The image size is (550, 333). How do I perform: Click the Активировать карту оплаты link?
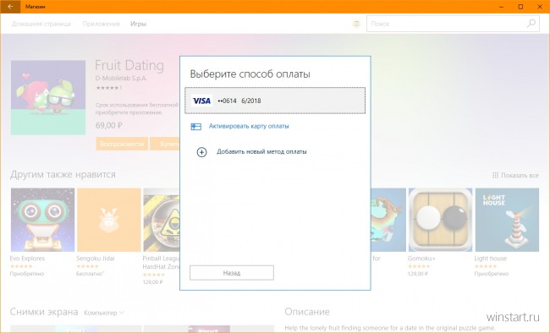249,126
